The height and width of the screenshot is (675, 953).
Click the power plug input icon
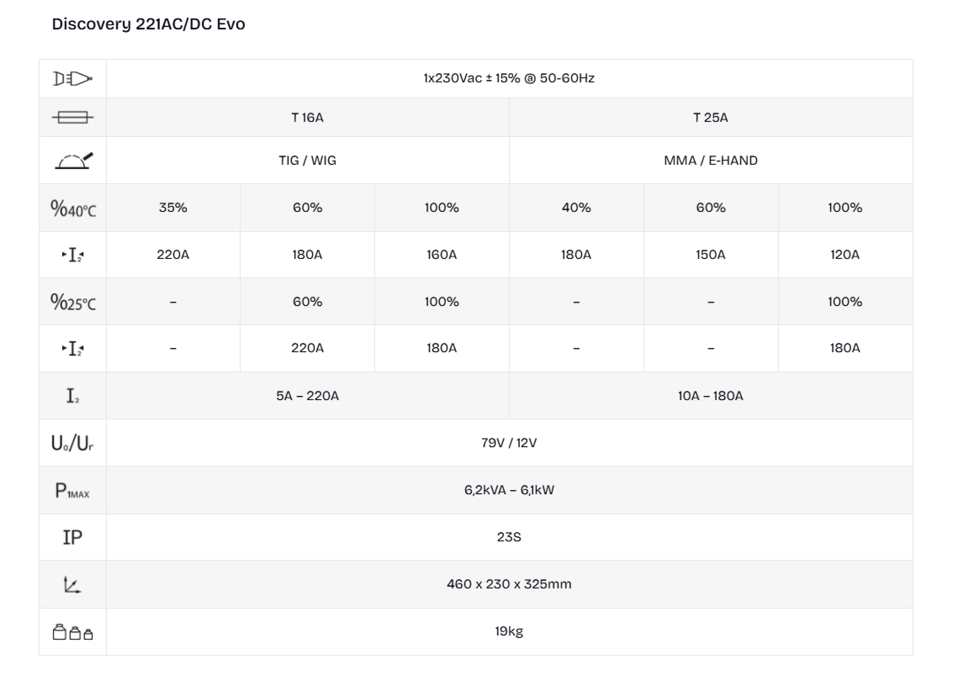(72, 79)
